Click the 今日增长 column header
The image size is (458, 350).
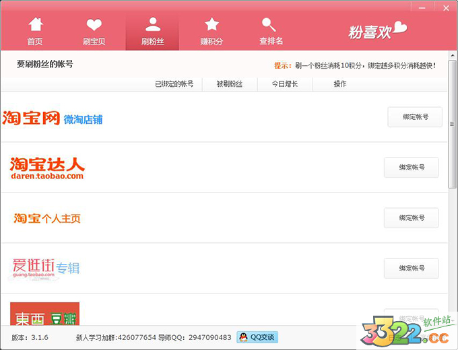point(285,84)
